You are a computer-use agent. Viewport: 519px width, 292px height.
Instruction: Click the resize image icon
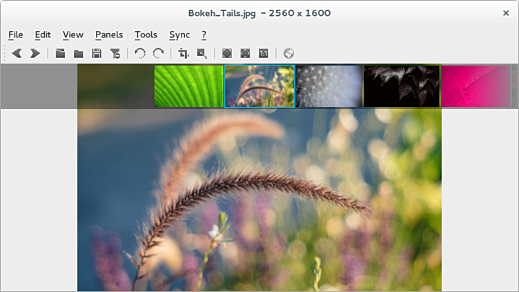point(202,53)
